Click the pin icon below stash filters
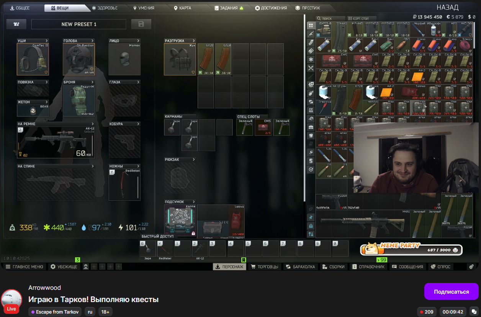This screenshot has height=317, width=481. 311,217
